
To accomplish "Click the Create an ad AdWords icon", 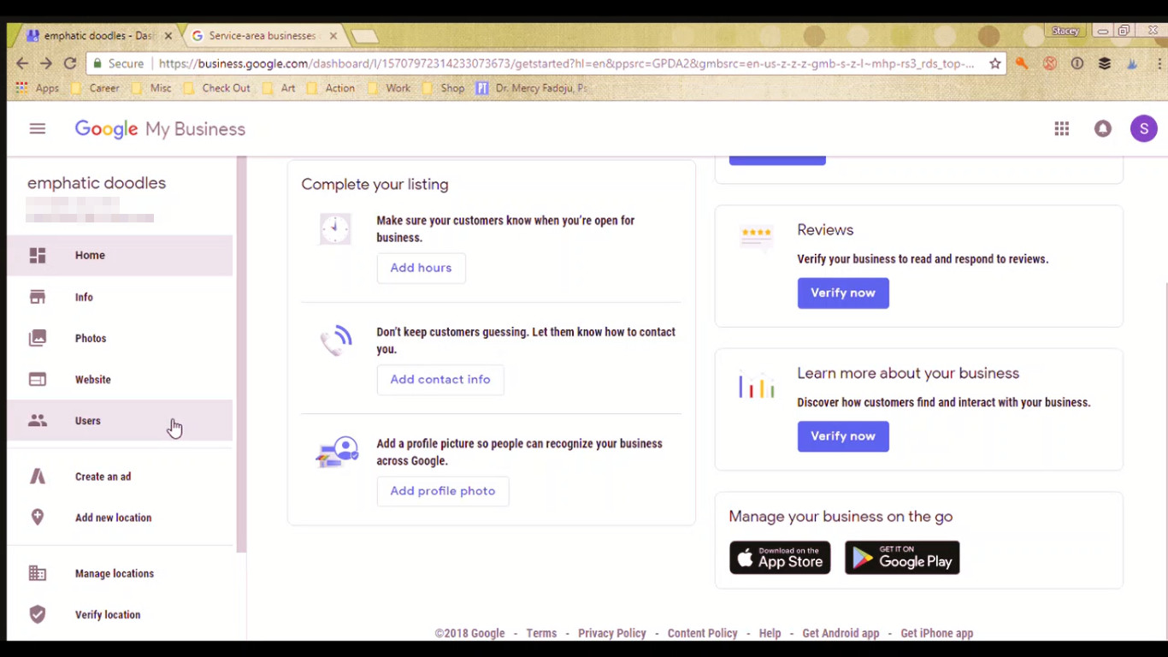I will (x=38, y=476).
